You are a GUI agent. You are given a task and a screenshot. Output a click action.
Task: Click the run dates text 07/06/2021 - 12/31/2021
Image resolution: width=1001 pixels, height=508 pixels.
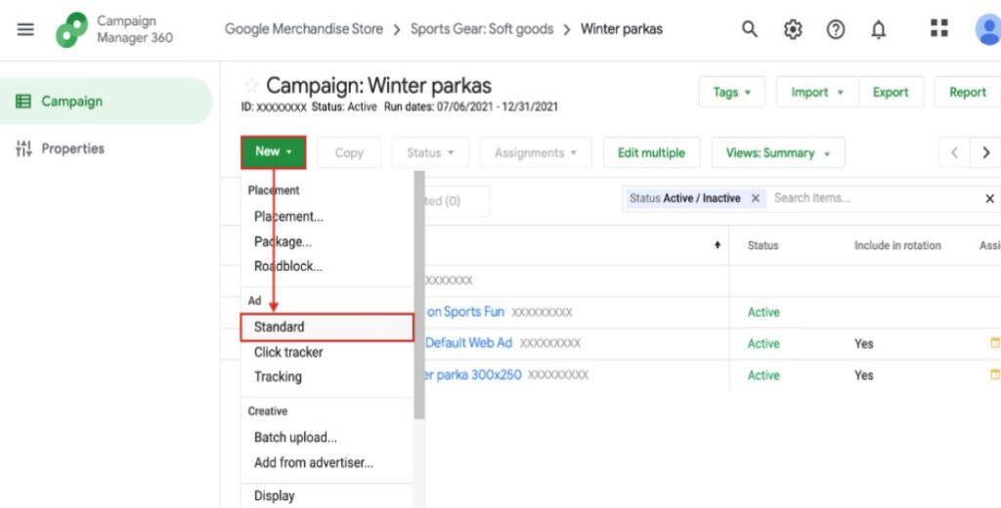tap(498, 106)
